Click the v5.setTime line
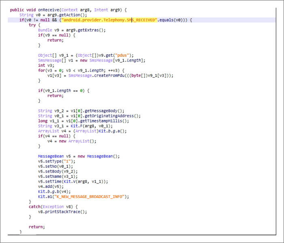Screen dimensions: 284x243 pyautogui.click(x=73, y=181)
